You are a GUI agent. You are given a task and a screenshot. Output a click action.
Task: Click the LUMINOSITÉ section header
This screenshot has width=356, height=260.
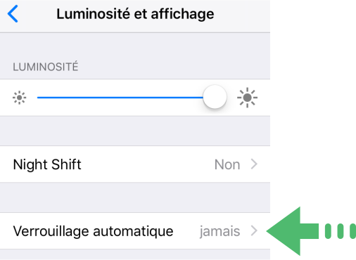coord(46,67)
